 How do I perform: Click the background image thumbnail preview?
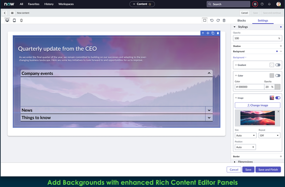pos(257,118)
